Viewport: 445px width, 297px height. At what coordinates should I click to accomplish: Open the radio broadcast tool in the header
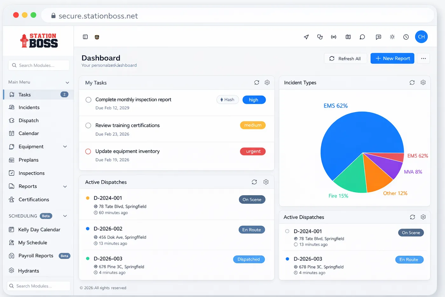[333, 37]
